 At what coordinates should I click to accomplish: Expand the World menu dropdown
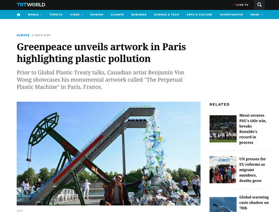(x=35, y=15)
